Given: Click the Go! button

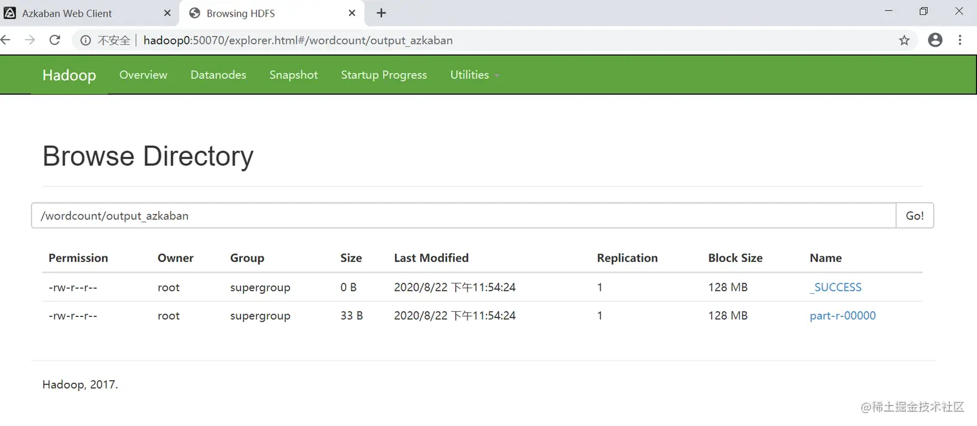Looking at the screenshot, I should point(915,216).
